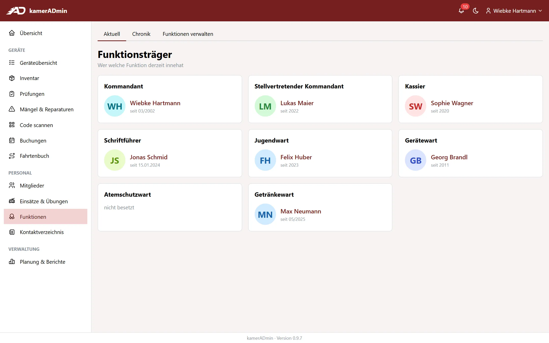Screen dimensions: 549x343
Task: Open the notifications bell icon
Action: [461, 11]
